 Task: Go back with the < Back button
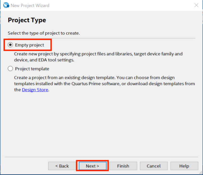(x=62, y=166)
